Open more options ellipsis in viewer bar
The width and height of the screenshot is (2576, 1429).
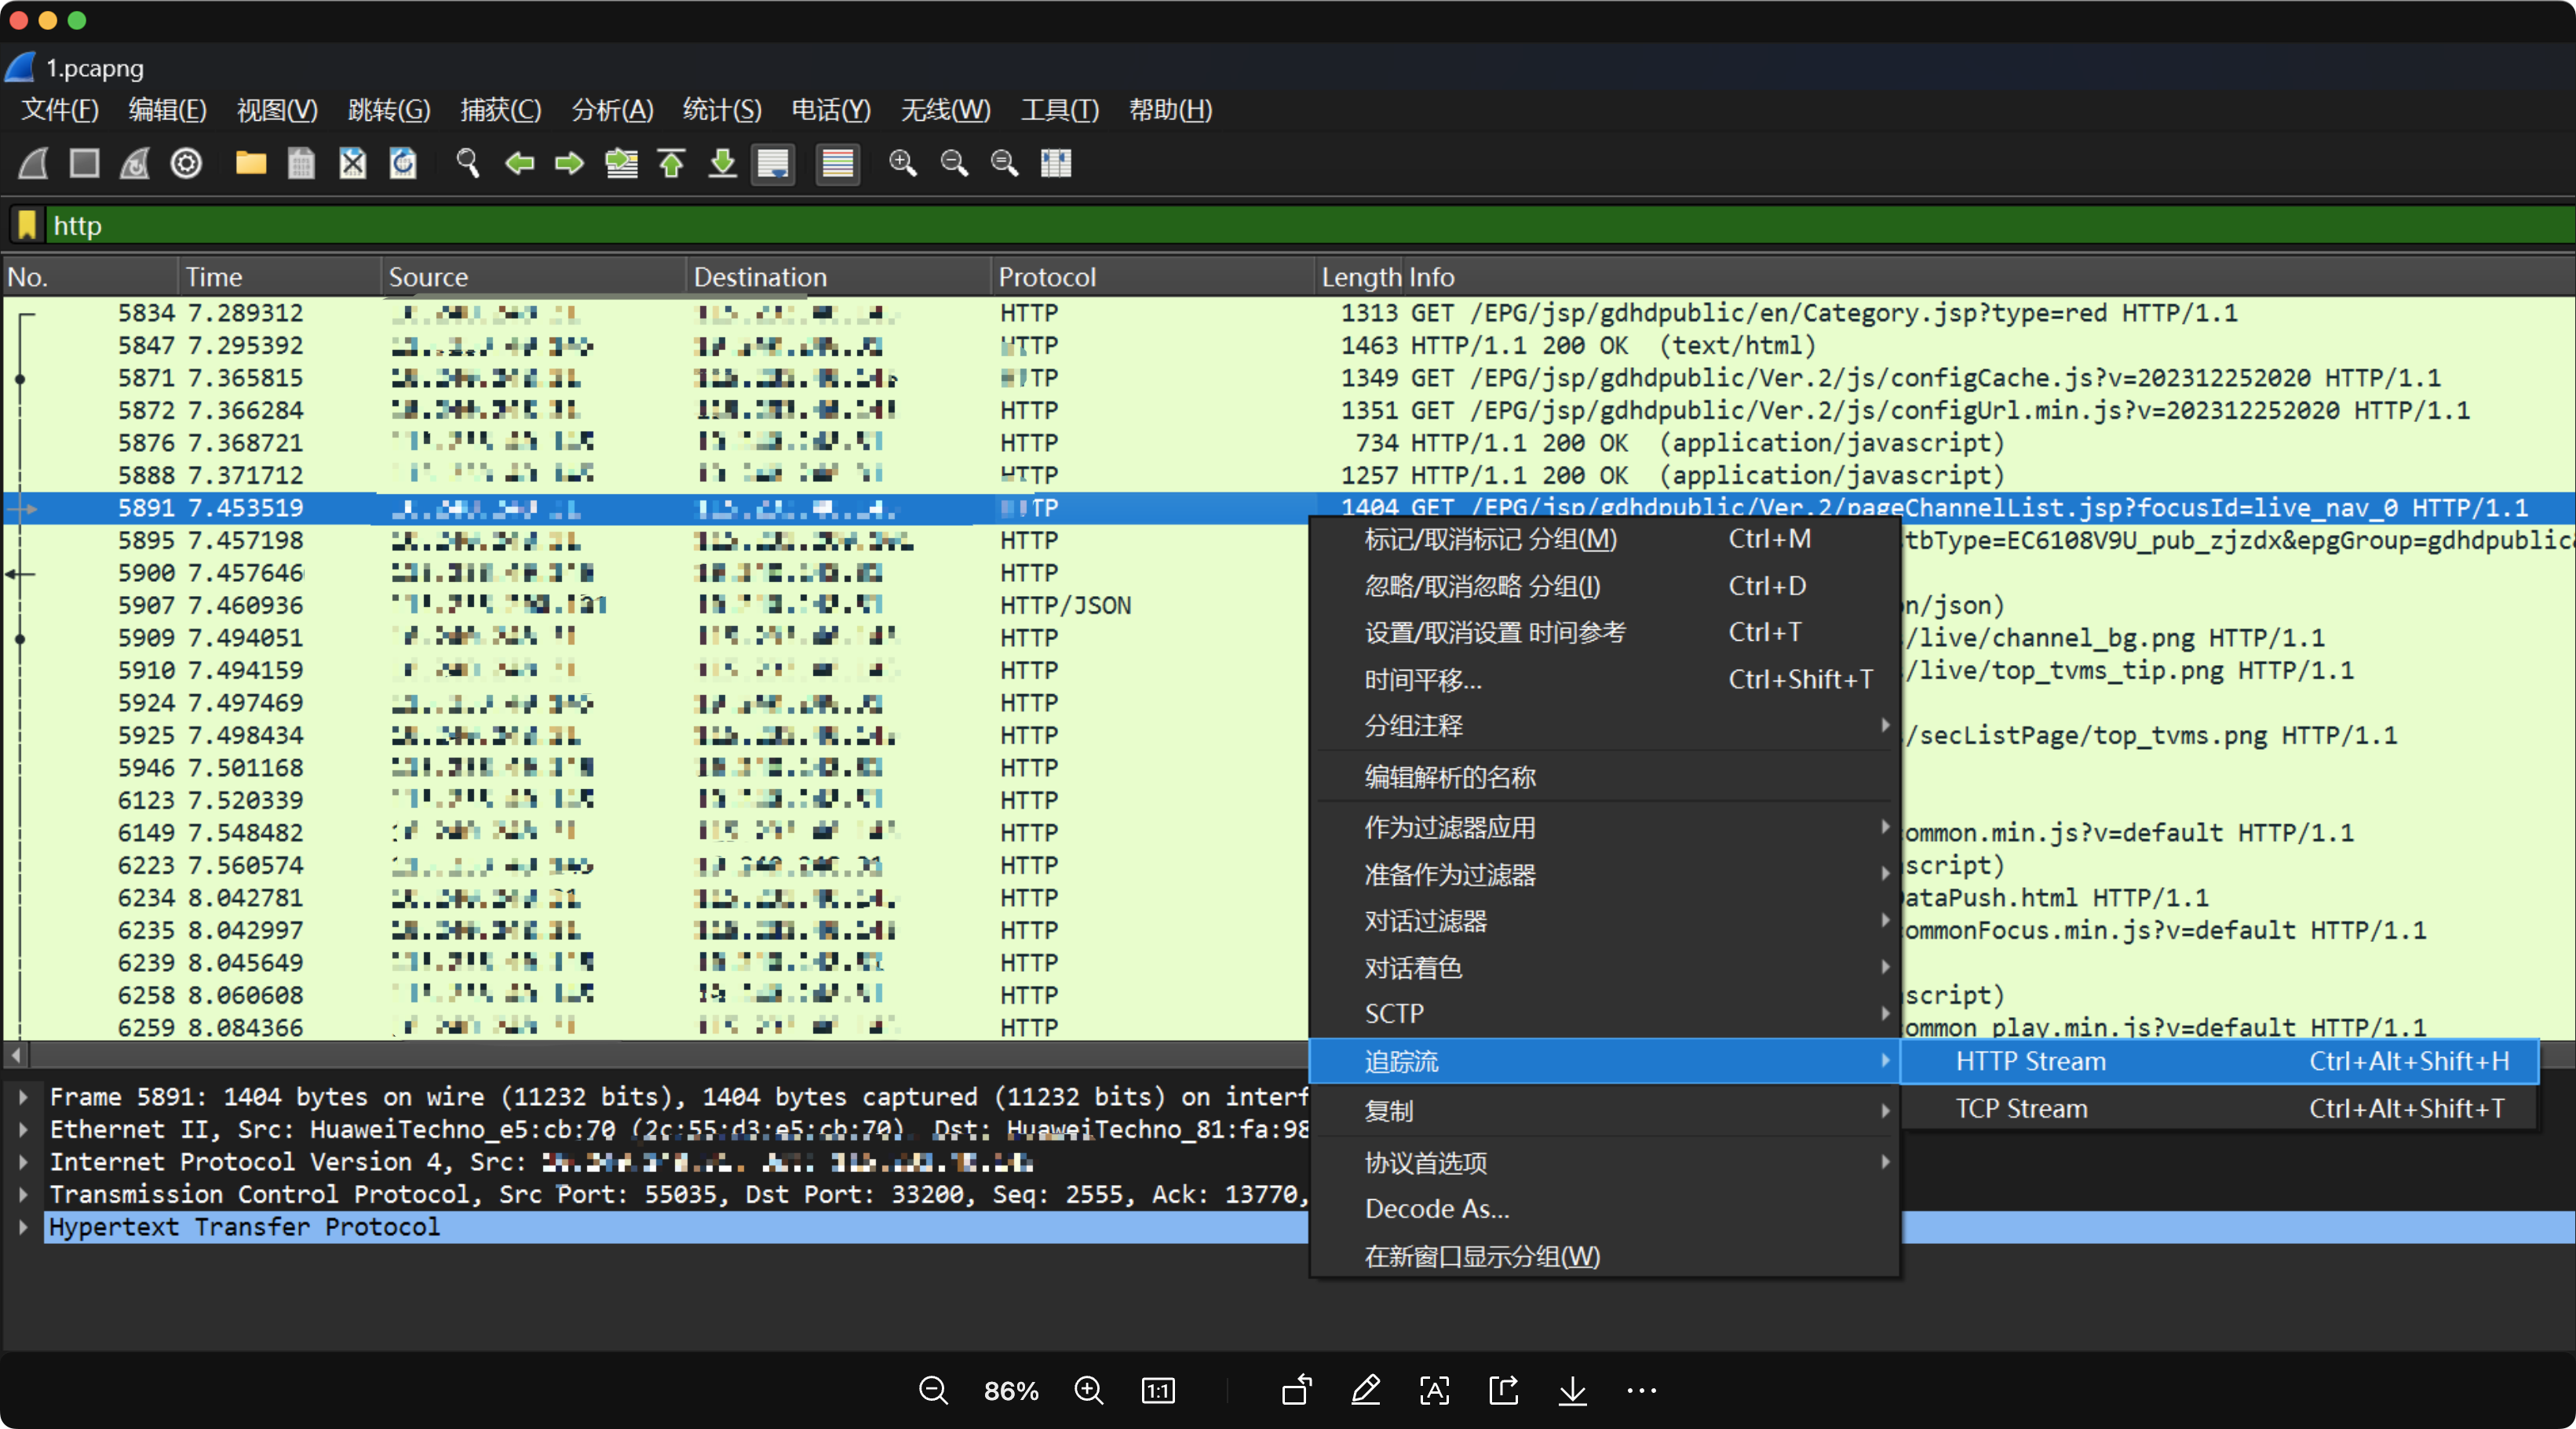[x=1641, y=1390]
